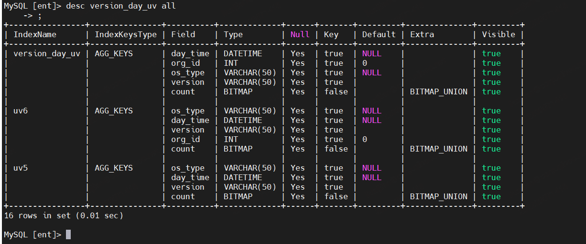Image resolution: width=586 pixels, height=244 pixels.
Task: Select the org_id field under version_day_uv
Action: pos(185,63)
